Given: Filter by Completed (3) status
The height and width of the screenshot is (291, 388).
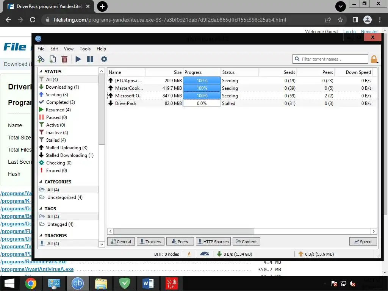Looking at the screenshot, I should coord(60,102).
